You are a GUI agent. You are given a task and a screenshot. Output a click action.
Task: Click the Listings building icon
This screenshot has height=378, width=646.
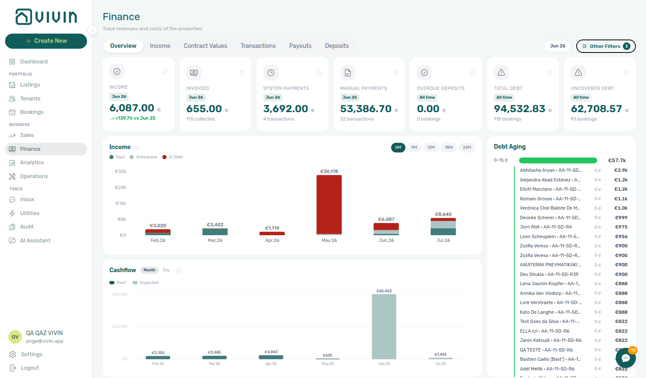(12, 85)
